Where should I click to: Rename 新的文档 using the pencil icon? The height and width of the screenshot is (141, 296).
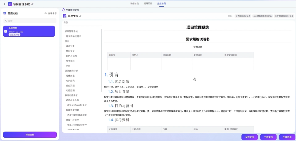pos(80,16)
